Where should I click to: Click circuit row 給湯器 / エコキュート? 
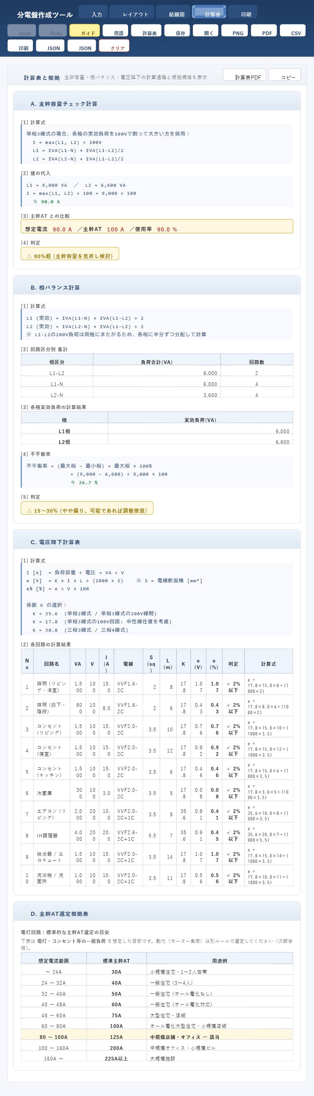pos(157,855)
